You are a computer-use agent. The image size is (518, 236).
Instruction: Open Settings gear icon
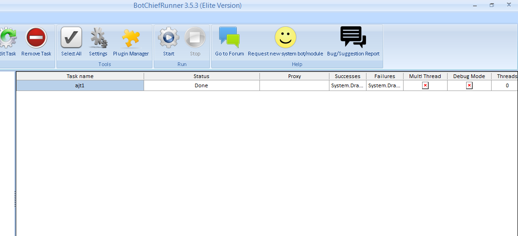[x=98, y=38]
